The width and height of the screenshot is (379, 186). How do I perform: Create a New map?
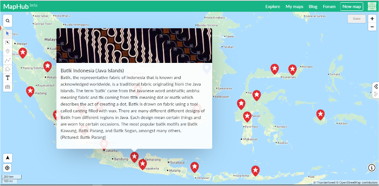tap(352, 7)
